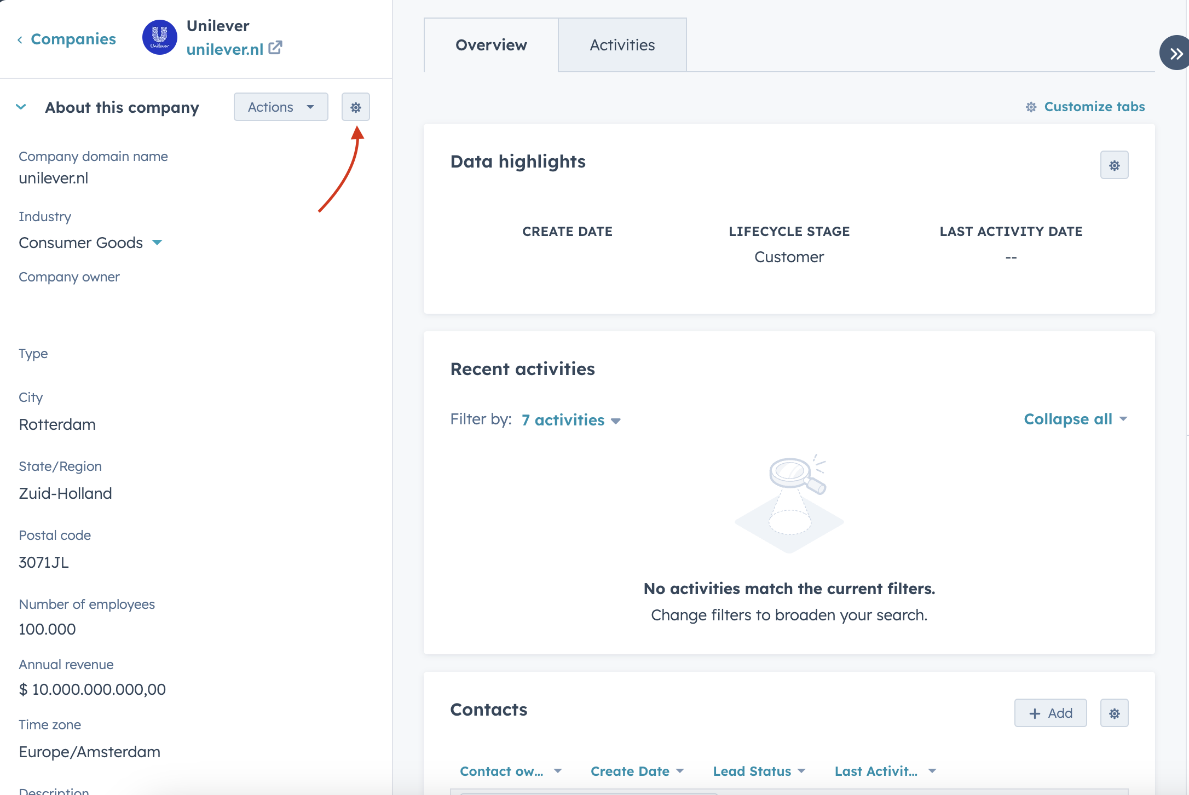Viewport: 1189px width, 795px height.
Task: Open the Collapse all dropdown
Action: click(1075, 419)
